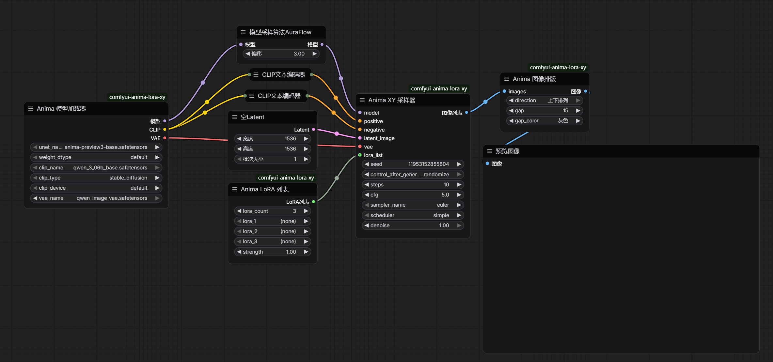Click hamburger icon on first CLIP文本编码器 node
773x362 pixels.
click(x=256, y=75)
